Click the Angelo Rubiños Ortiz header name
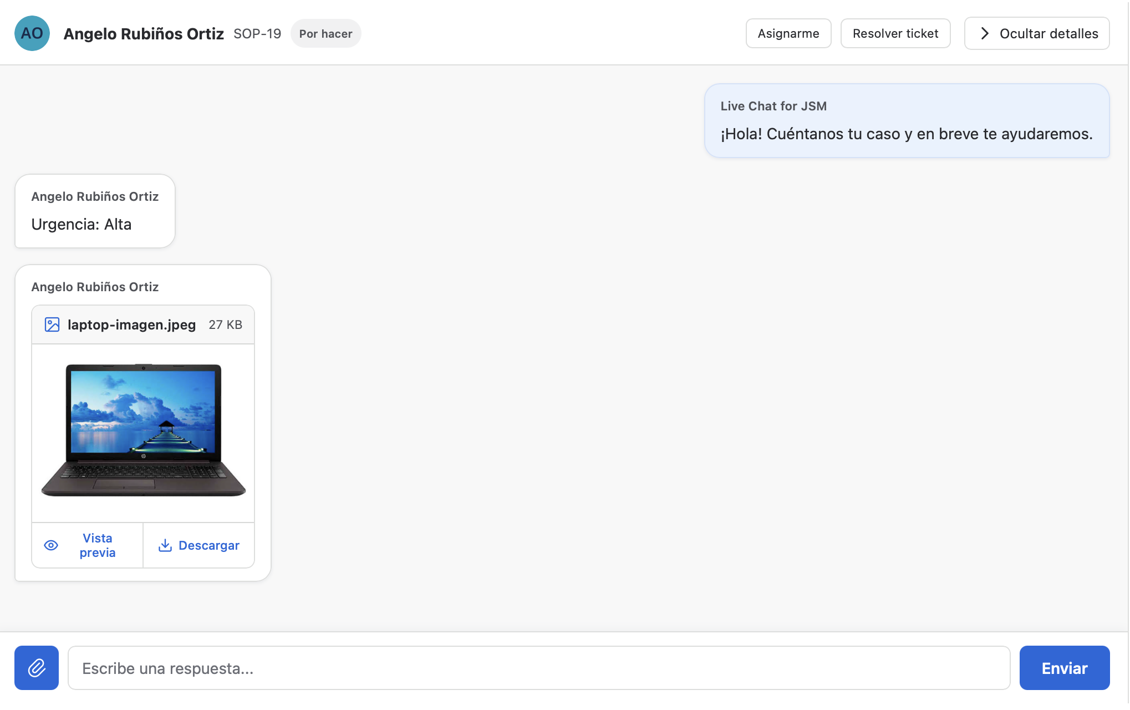This screenshot has width=1130, height=710. click(144, 34)
